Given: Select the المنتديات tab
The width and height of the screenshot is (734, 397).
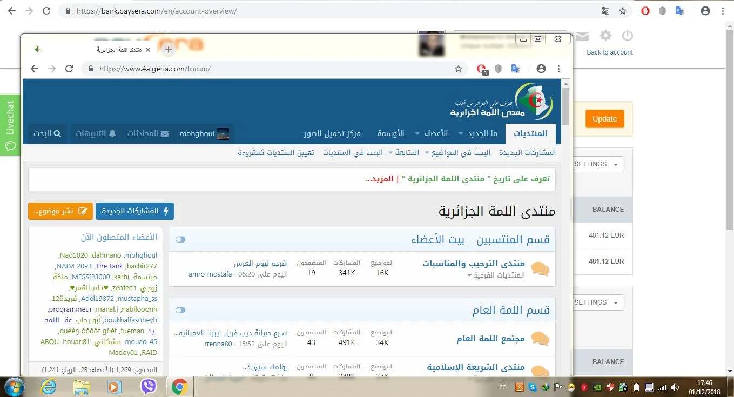Looking at the screenshot, I should (530, 133).
